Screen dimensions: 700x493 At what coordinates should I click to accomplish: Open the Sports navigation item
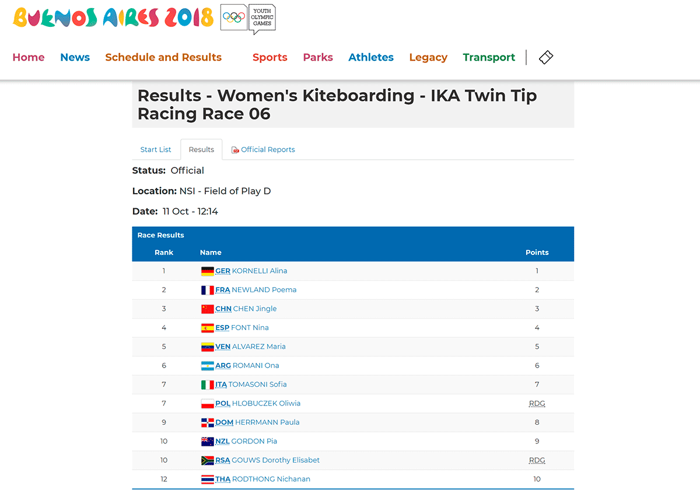[x=270, y=57]
